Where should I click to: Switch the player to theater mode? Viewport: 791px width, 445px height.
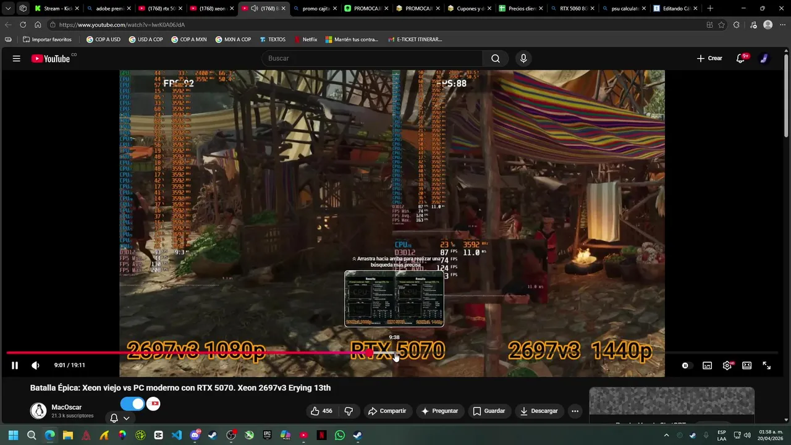point(747,365)
